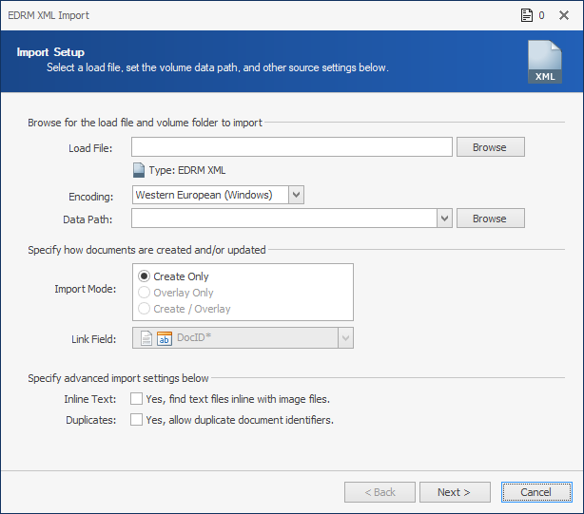Click 'Specify advanced import settings below' heading

pyautogui.click(x=118, y=378)
